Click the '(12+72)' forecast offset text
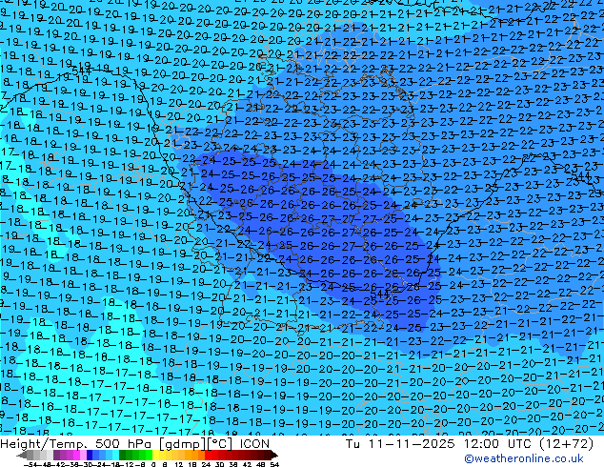Screen dimensions: 604x467 click(x=568, y=444)
